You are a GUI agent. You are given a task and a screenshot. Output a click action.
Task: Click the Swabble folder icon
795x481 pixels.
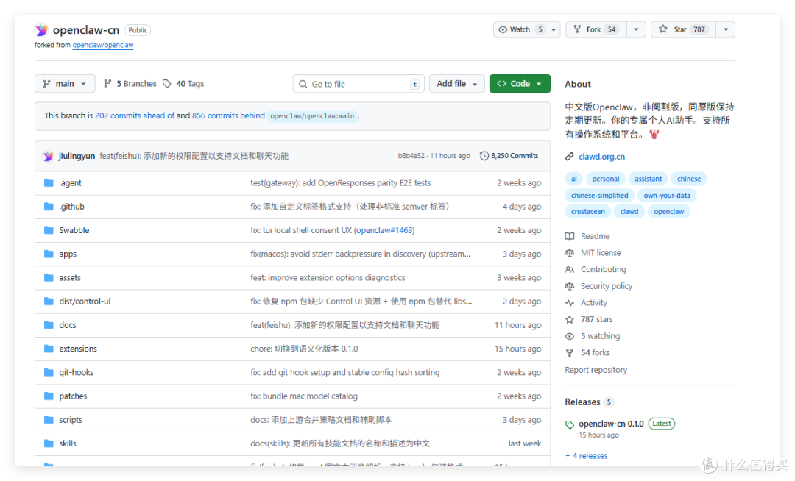pyautogui.click(x=49, y=230)
